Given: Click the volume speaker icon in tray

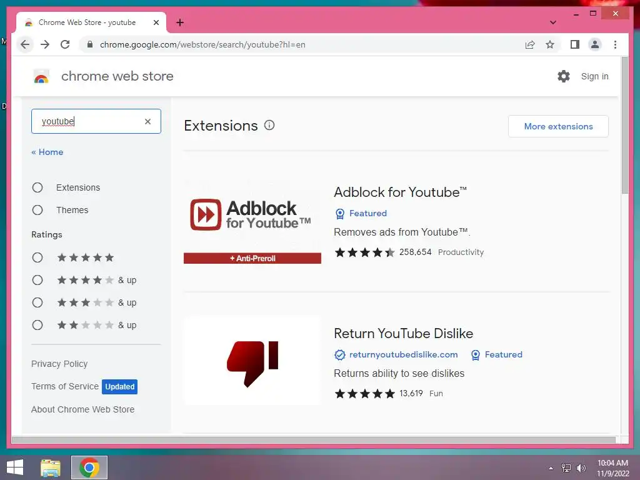Looking at the screenshot, I should click(581, 468).
